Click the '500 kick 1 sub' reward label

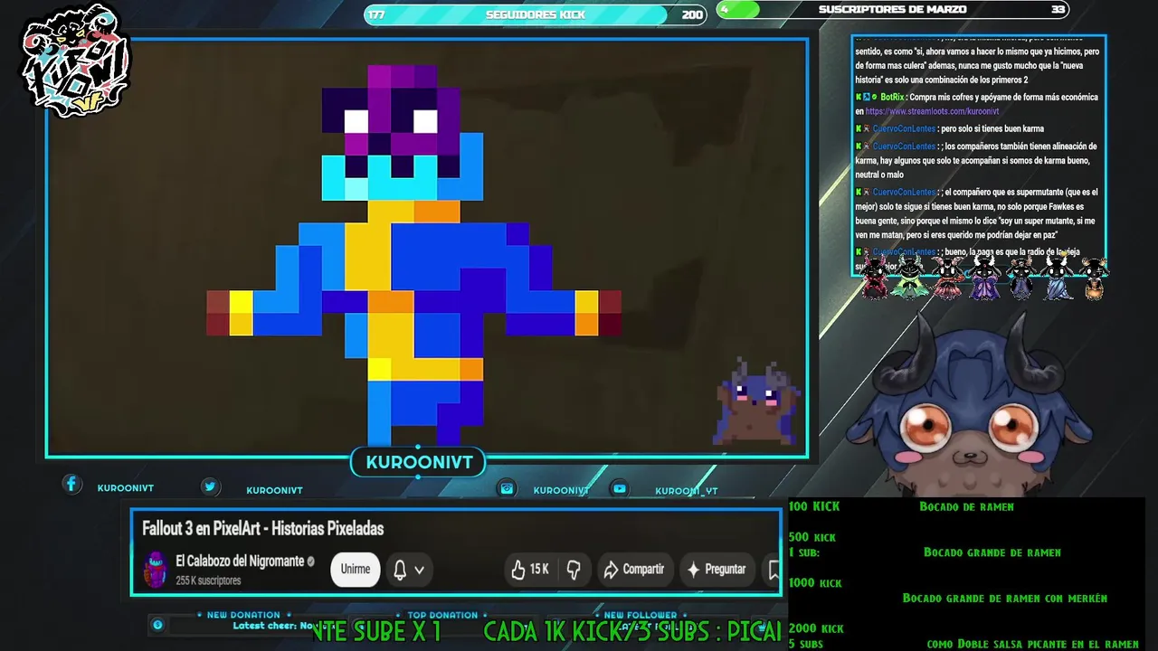pyautogui.click(x=812, y=544)
